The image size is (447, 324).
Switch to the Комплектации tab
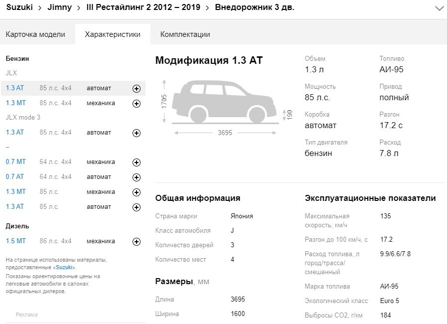click(x=185, y=34)
